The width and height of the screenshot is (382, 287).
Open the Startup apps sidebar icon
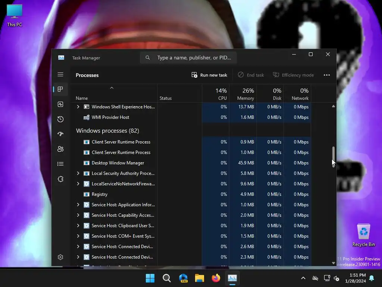tap(60, 134)
